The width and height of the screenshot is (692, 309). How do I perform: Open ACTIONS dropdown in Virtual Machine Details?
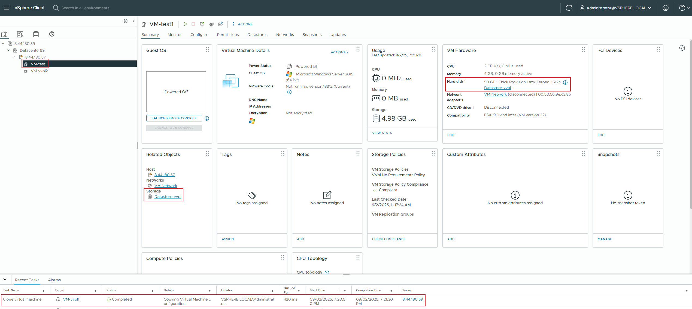339,52
